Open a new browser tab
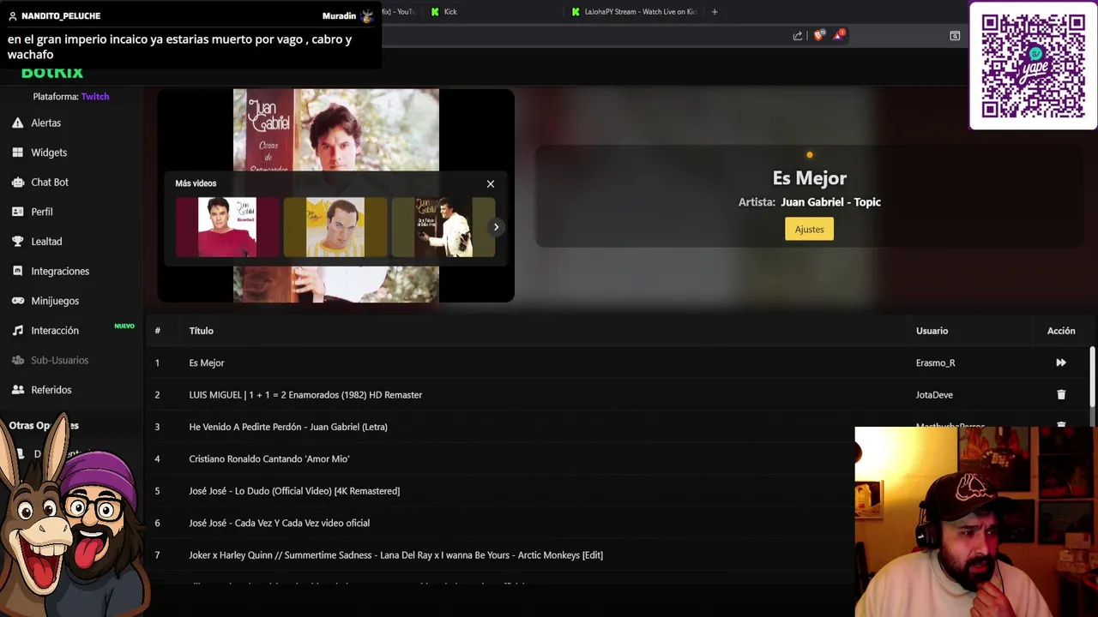 click(715, 12)
